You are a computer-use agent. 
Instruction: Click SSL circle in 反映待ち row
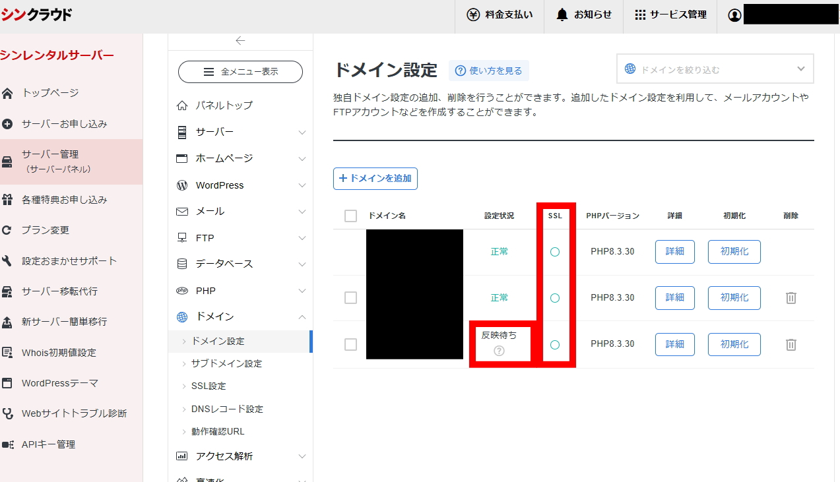[x=555, y=345]
